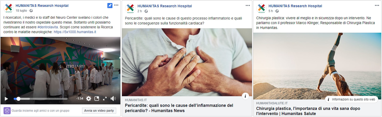Expand the video to fullscreen
The height and width of the screenshot is (117, 382).
point(105,99)
